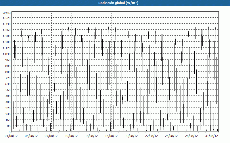Click the 1.040 y-axis label
The width and height of the screenshot is (230, 143).
pos(7,54)
